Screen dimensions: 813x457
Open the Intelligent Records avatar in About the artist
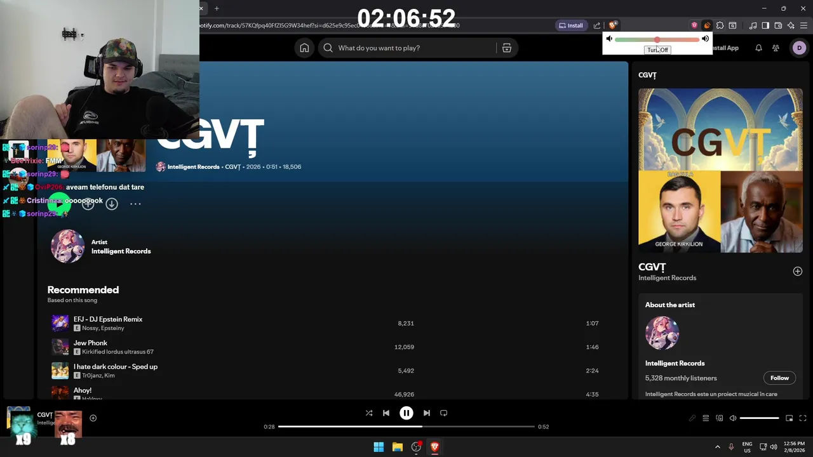(662, 333)
